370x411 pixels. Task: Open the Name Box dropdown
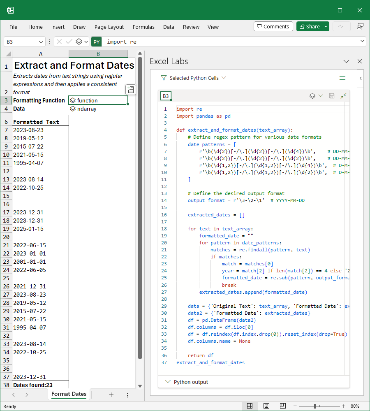41,42
